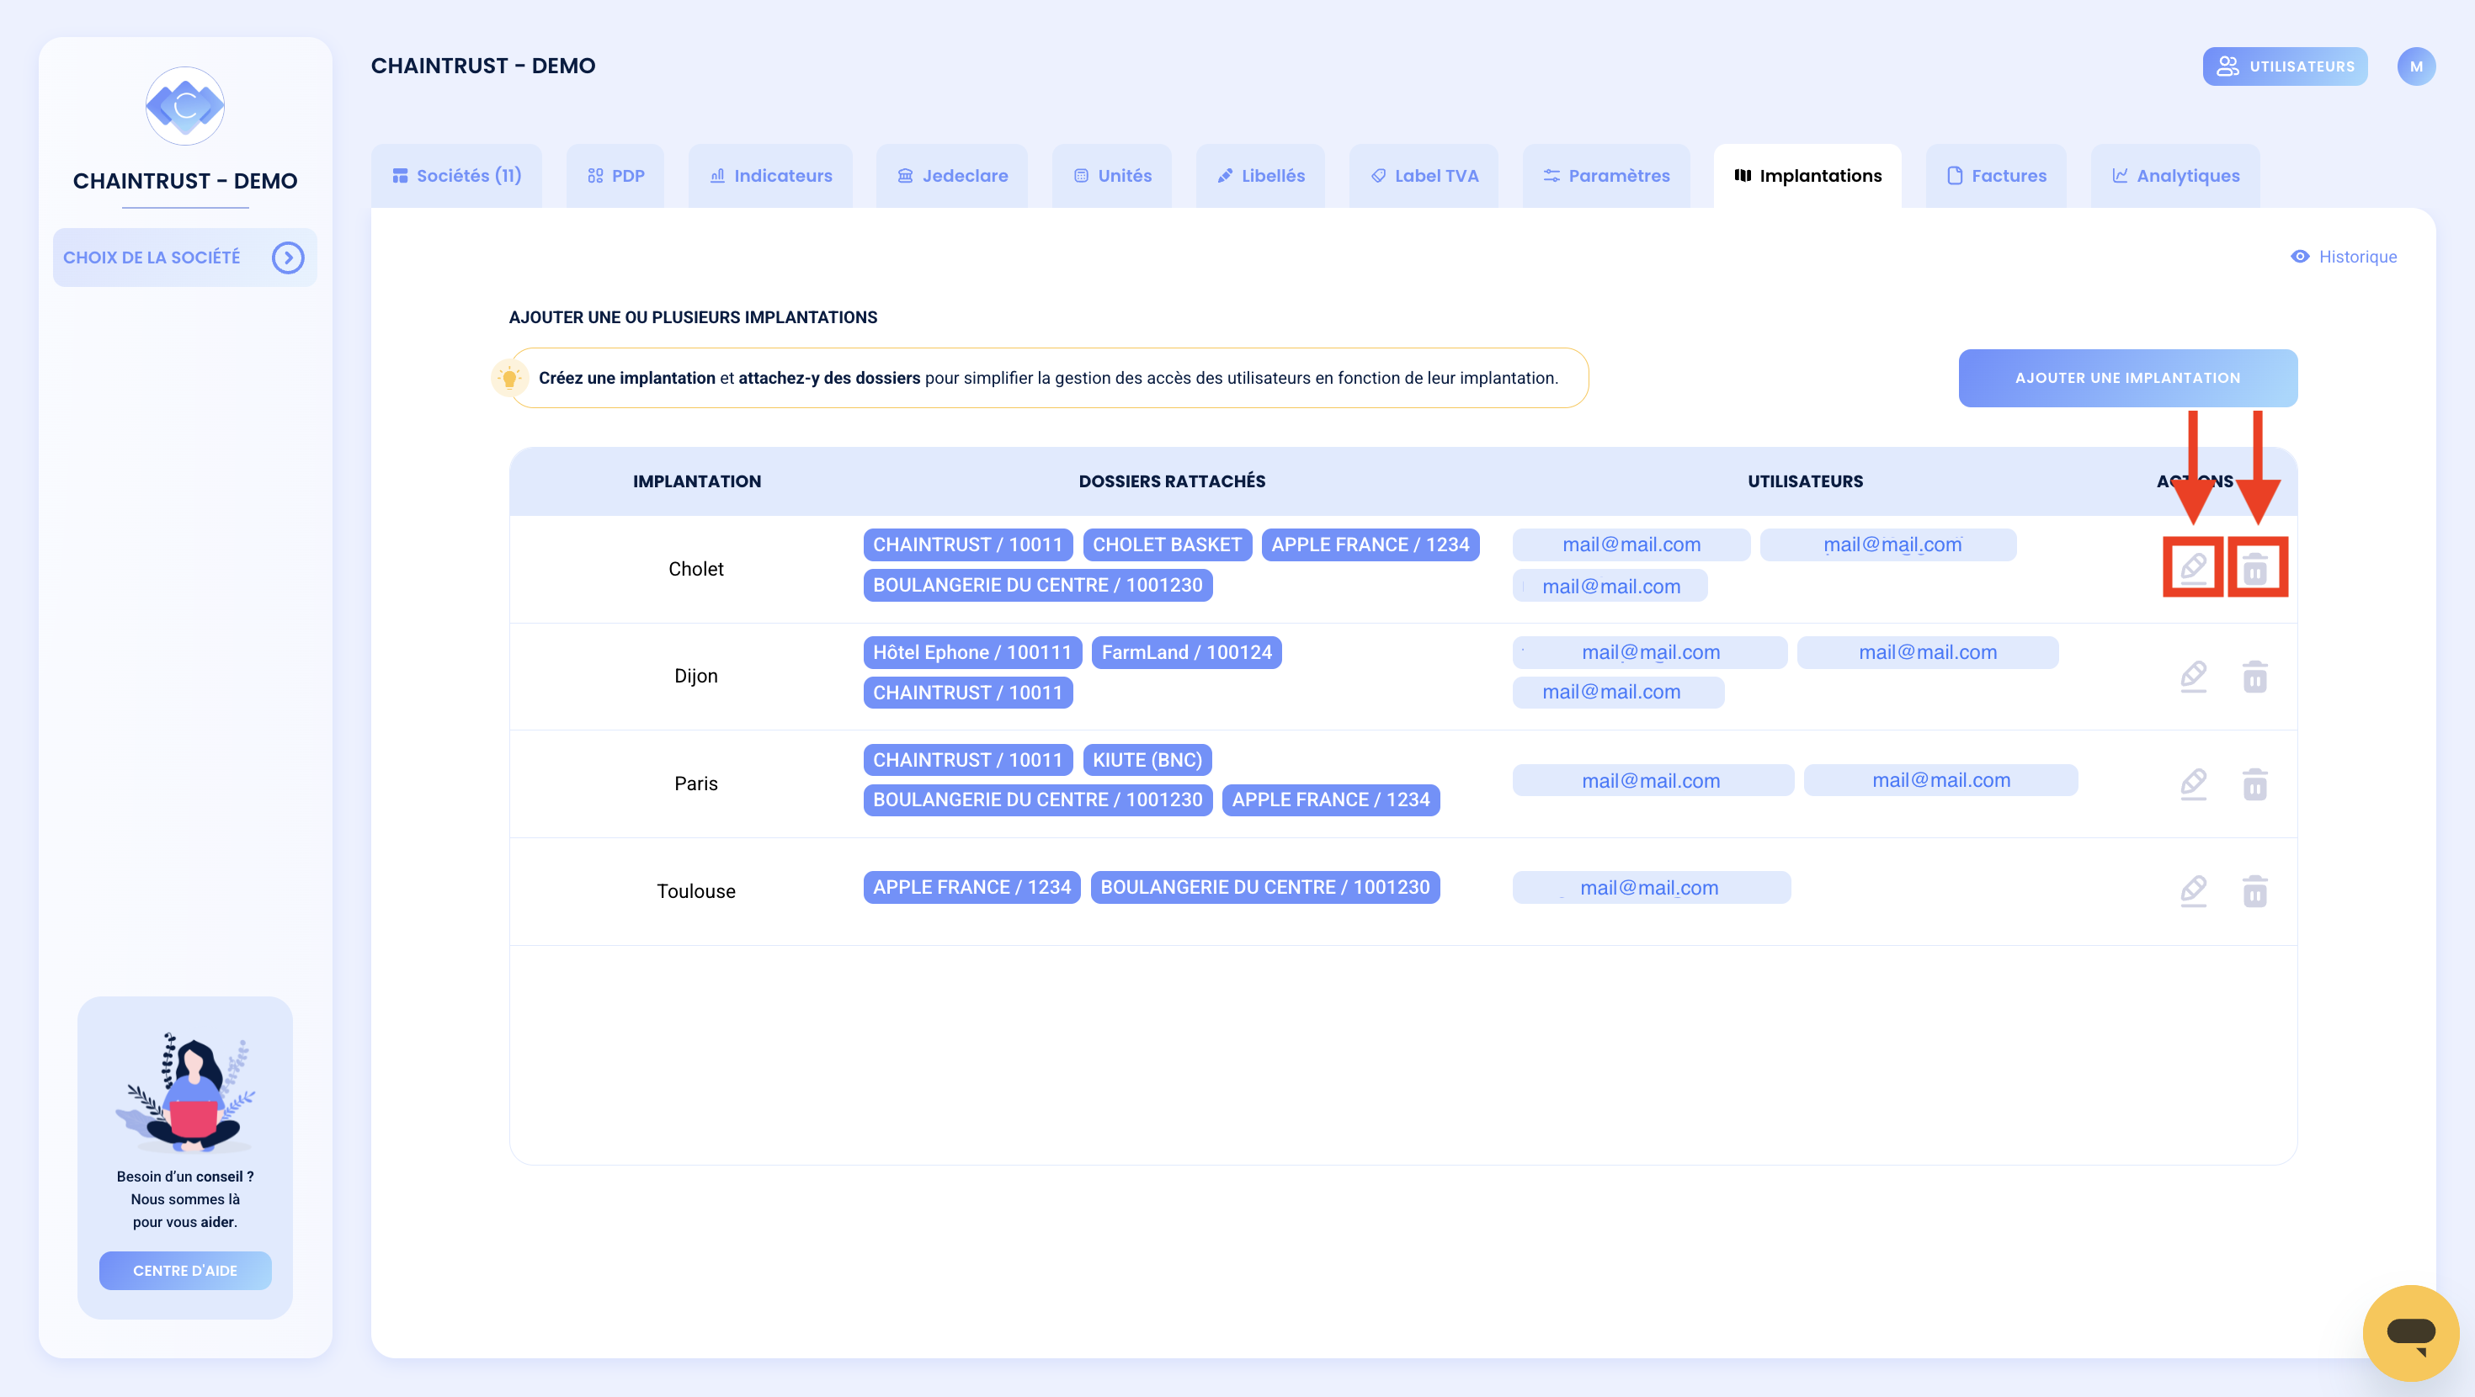Click the Dijon implantation name
This screenshot has height=1397, width=2475.
(695, 676)
